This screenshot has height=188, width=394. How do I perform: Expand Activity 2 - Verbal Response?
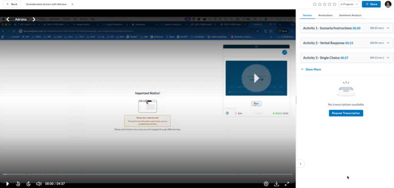[388, 43]
